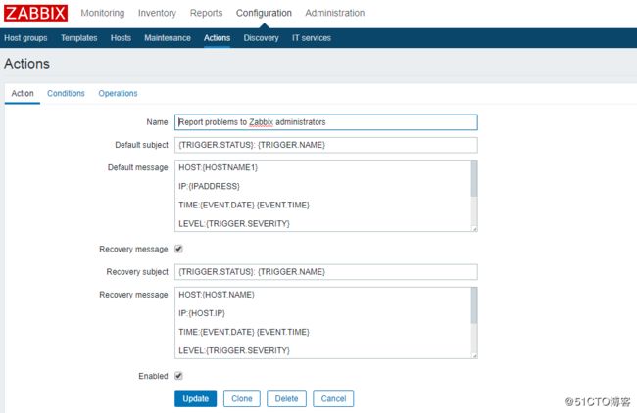Open the Maintenance page

[x=168, y=38]
